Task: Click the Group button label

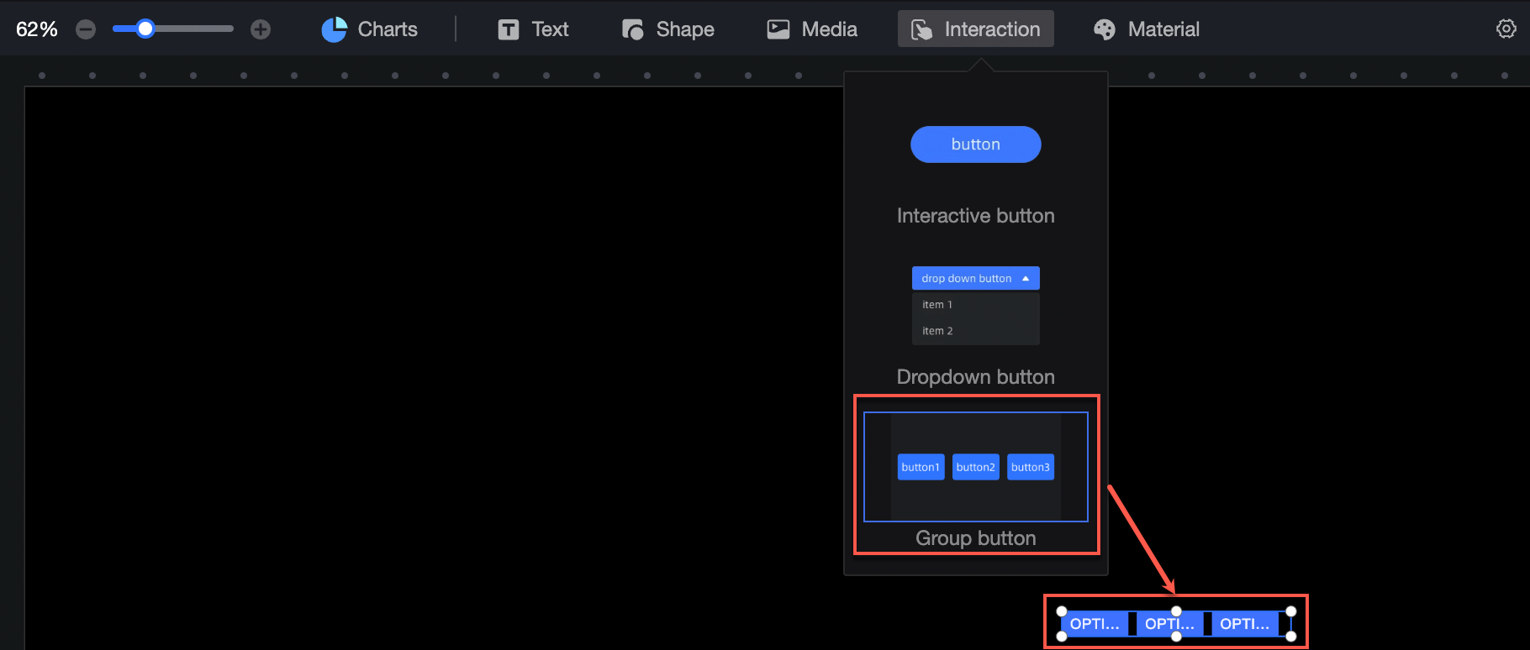Action: [x=975, y=538]
